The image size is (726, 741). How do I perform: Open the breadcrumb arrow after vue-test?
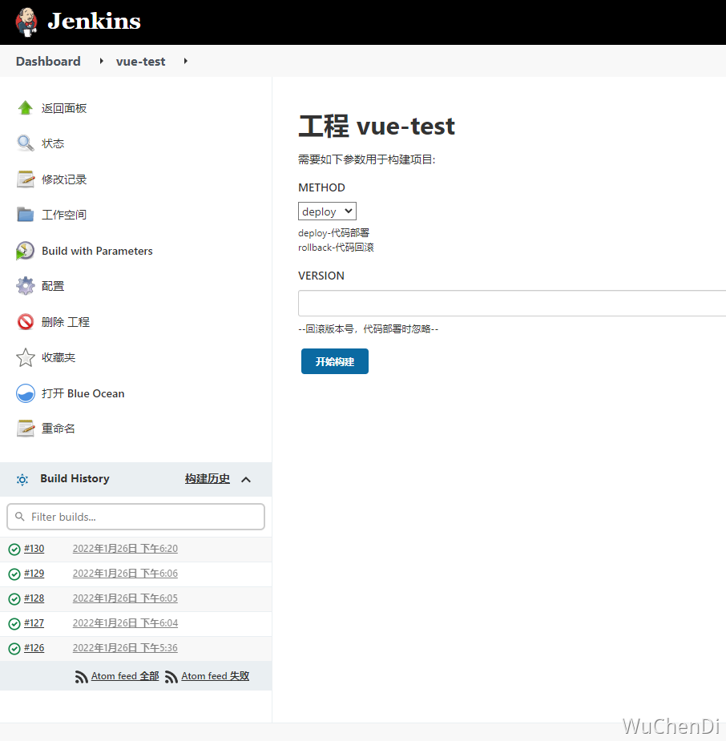186,61
